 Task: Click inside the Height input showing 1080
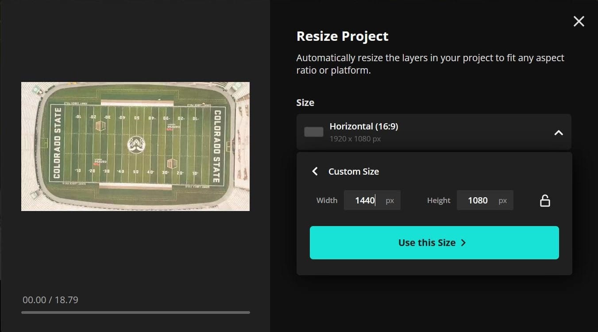point(480,200)
